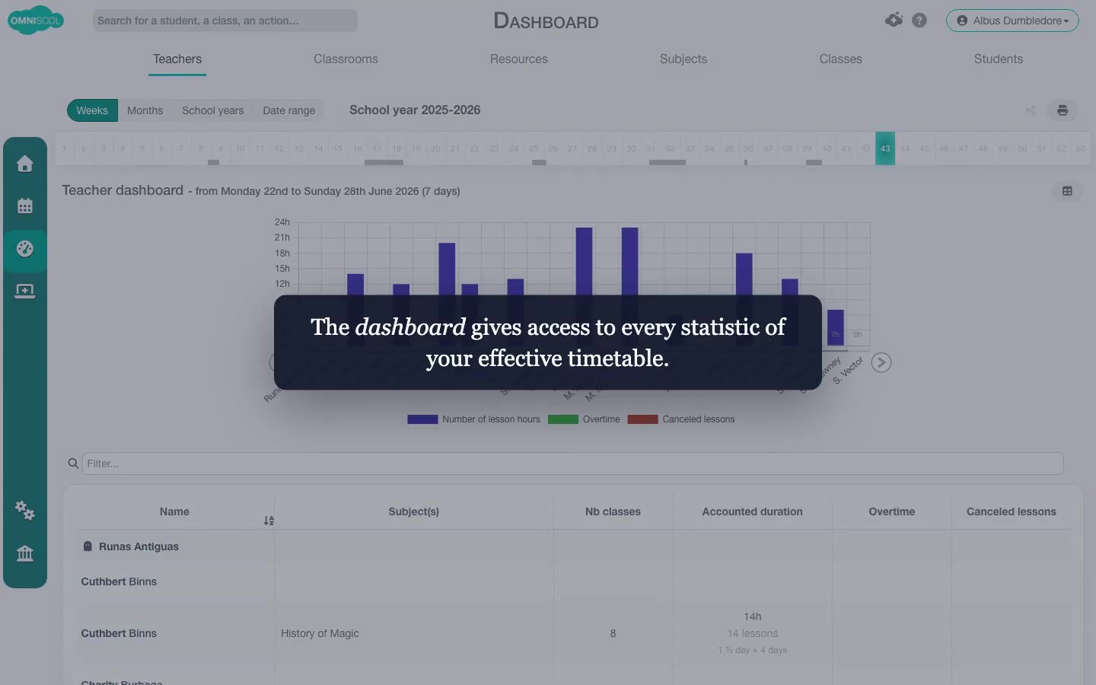The image size is (1096, 685).
Task: Click the Omniscol logo
Action: coord(35,21)
